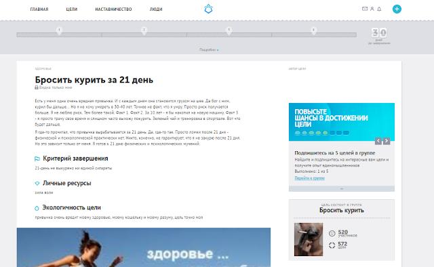
Task: Click the 21-день не выкурено completion criterion text
Action: [73, 168]
